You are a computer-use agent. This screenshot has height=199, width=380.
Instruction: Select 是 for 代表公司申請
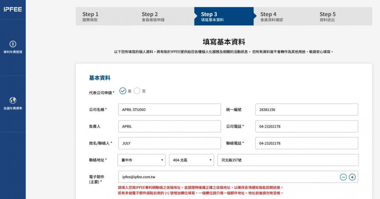[123, 91]
